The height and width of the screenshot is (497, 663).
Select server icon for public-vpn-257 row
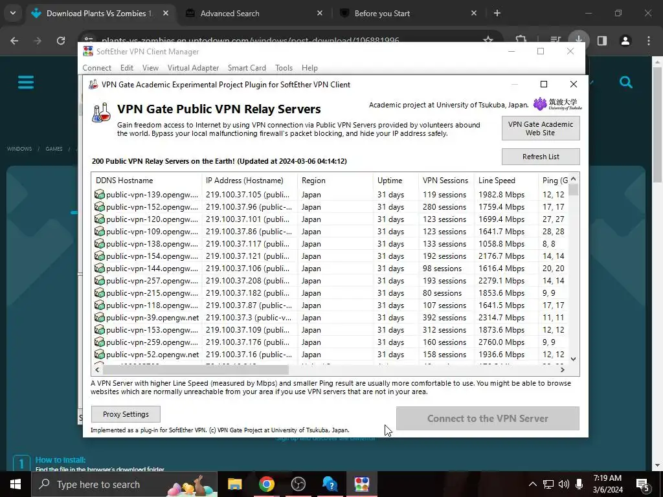(99, 280)
